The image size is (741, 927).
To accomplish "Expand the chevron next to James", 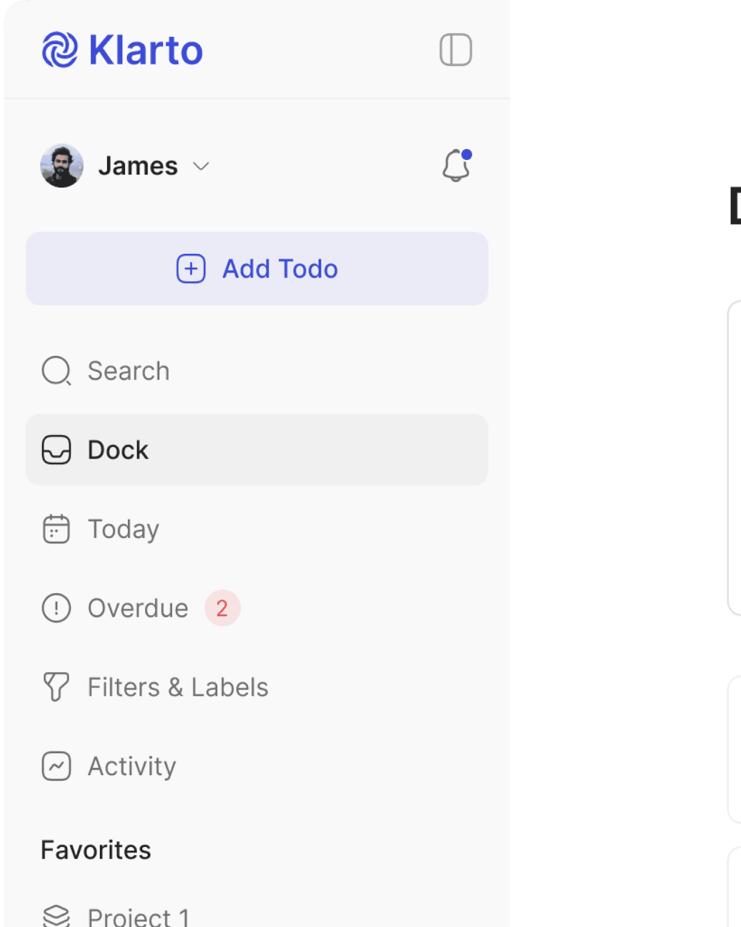I will (x=201, y=166).
